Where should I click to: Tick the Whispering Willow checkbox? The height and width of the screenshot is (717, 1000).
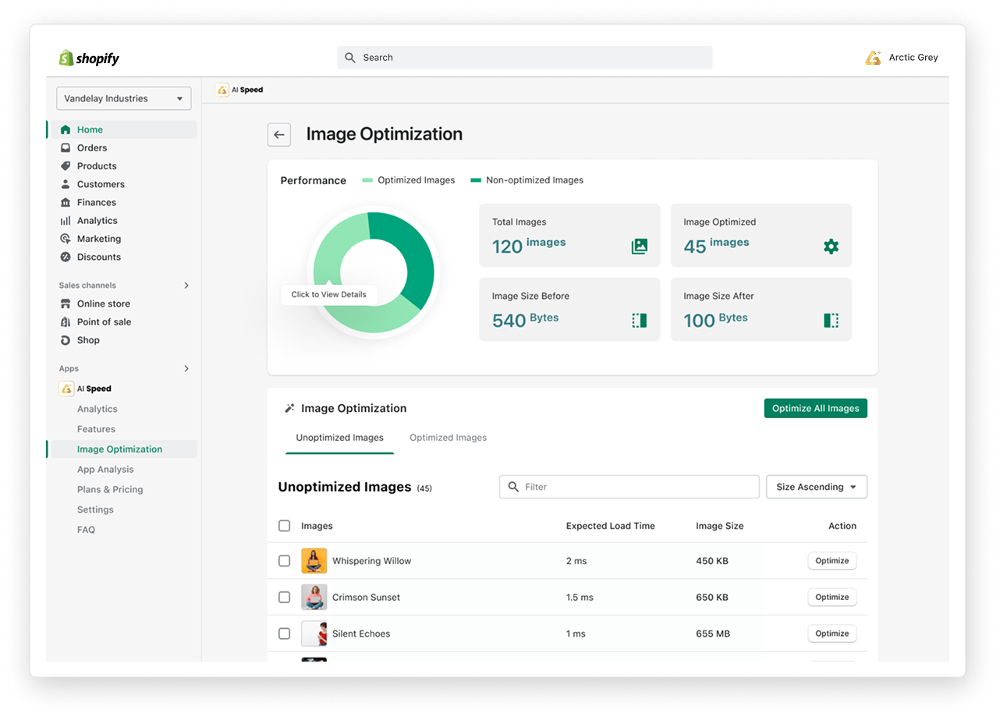[285, 561]
